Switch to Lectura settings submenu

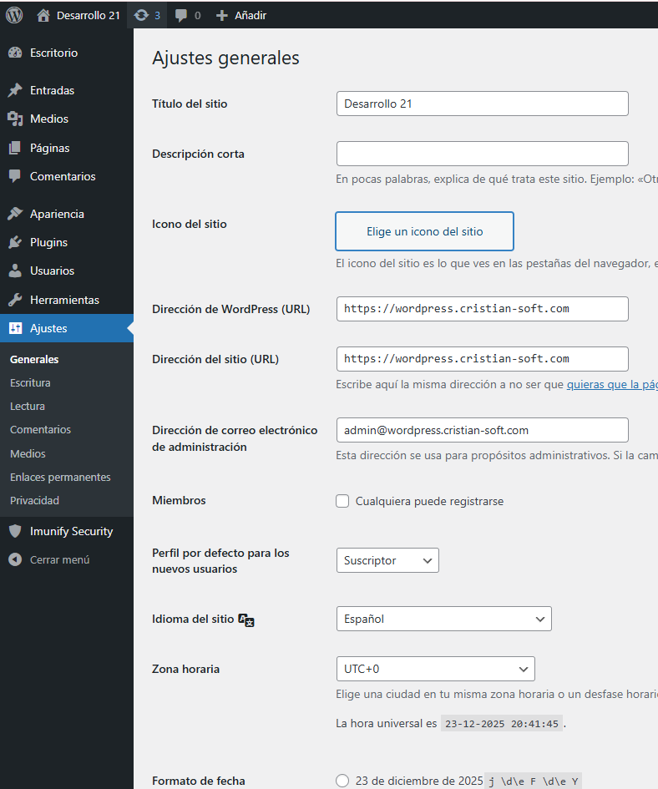[x=28, y=406]
